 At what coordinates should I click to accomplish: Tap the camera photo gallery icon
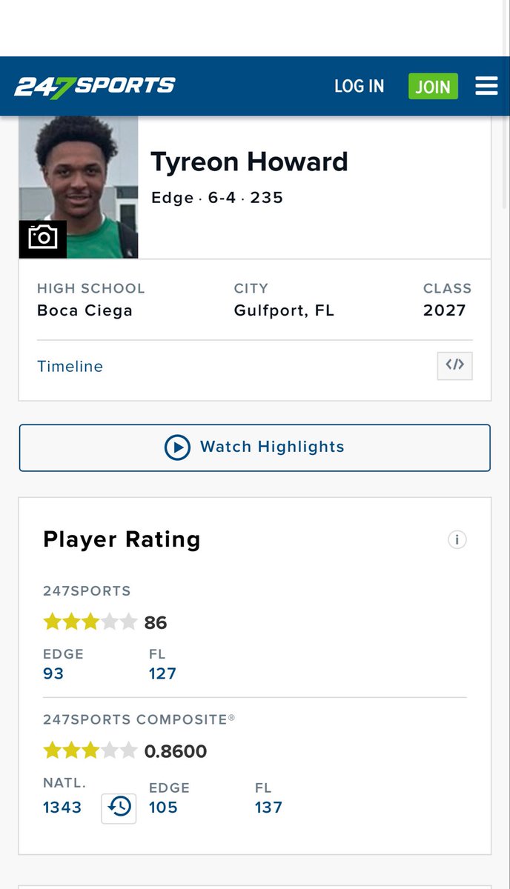click(43, 239)
